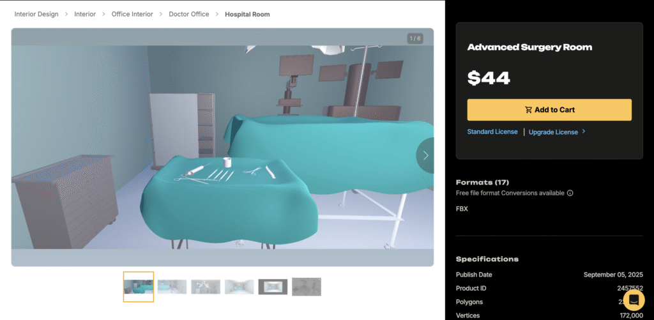Select the last gray wireframe thumbnail
654x320 pixels.
coord(307,287)
